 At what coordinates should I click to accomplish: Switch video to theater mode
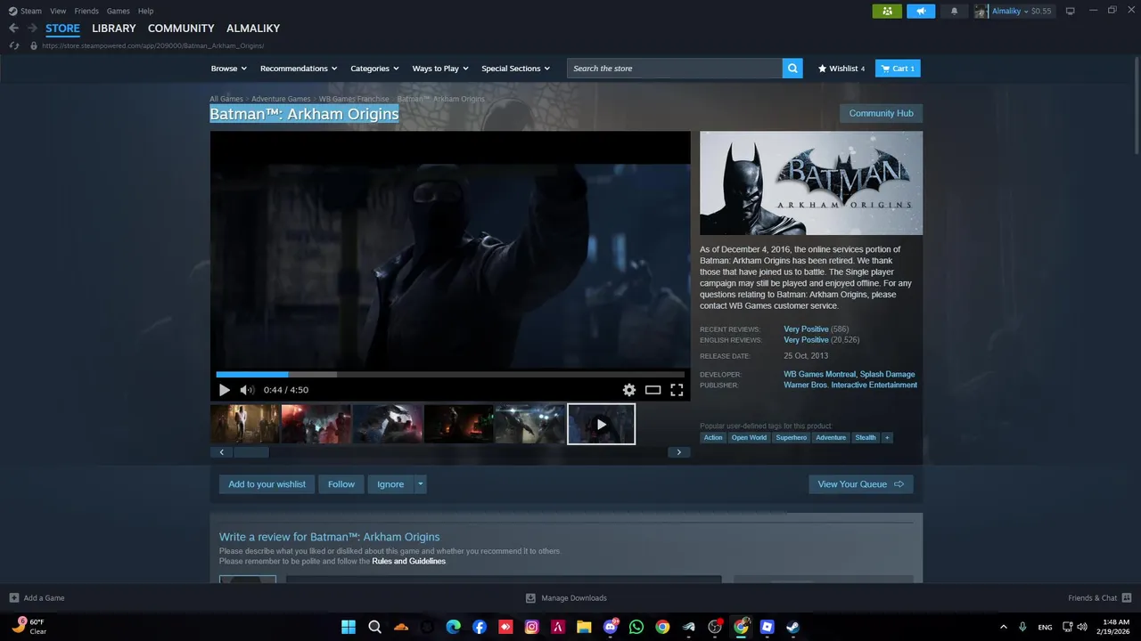point(653,390)
